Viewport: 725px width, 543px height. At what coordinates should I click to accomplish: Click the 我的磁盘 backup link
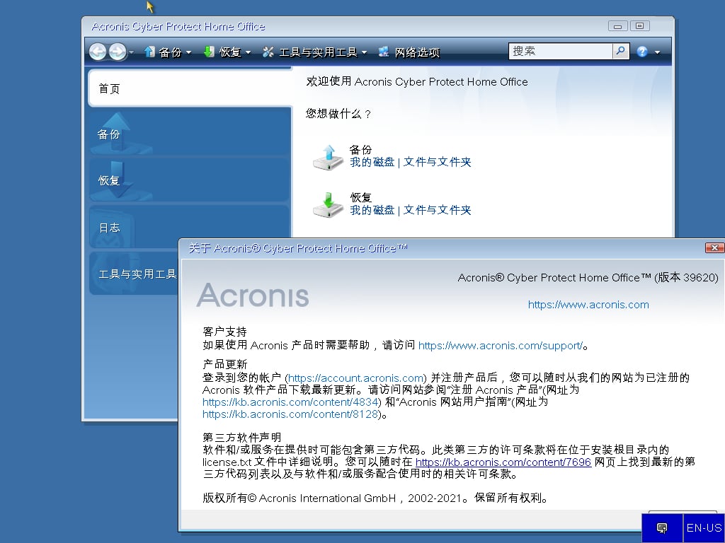372,162
